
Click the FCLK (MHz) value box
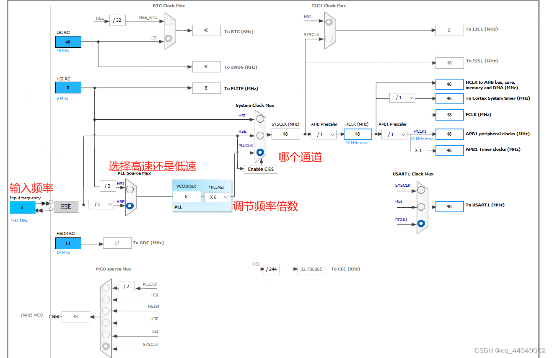(x=450, y=115)
